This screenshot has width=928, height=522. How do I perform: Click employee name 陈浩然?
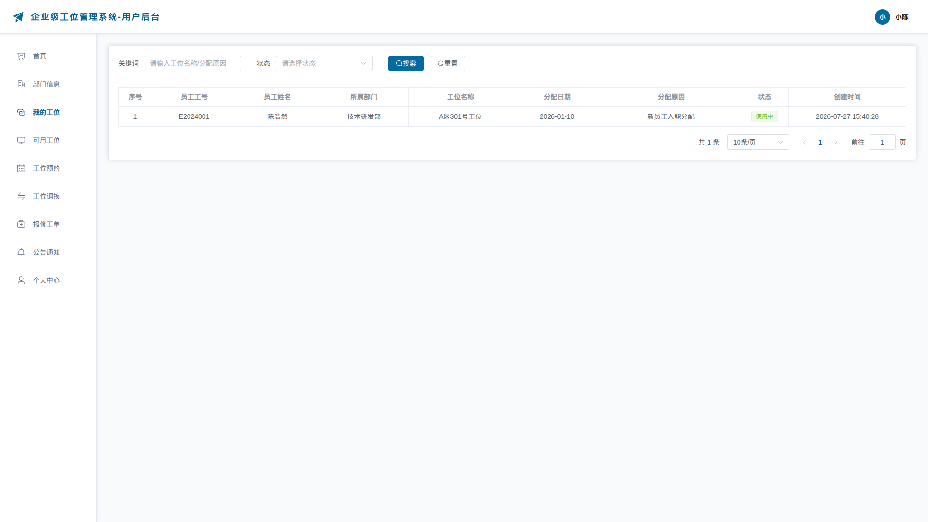click(277, 116)
